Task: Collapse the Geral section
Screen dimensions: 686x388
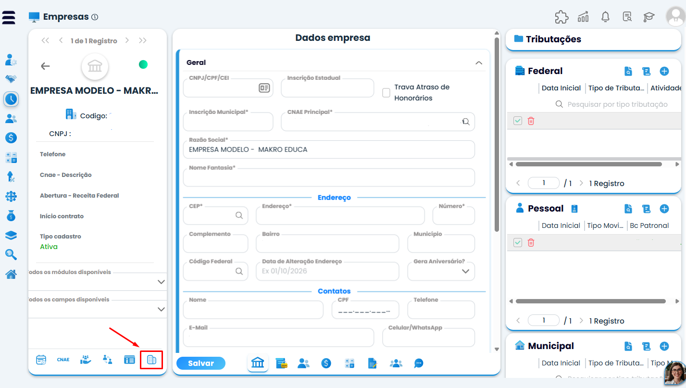Action: [x=478, y=63]
